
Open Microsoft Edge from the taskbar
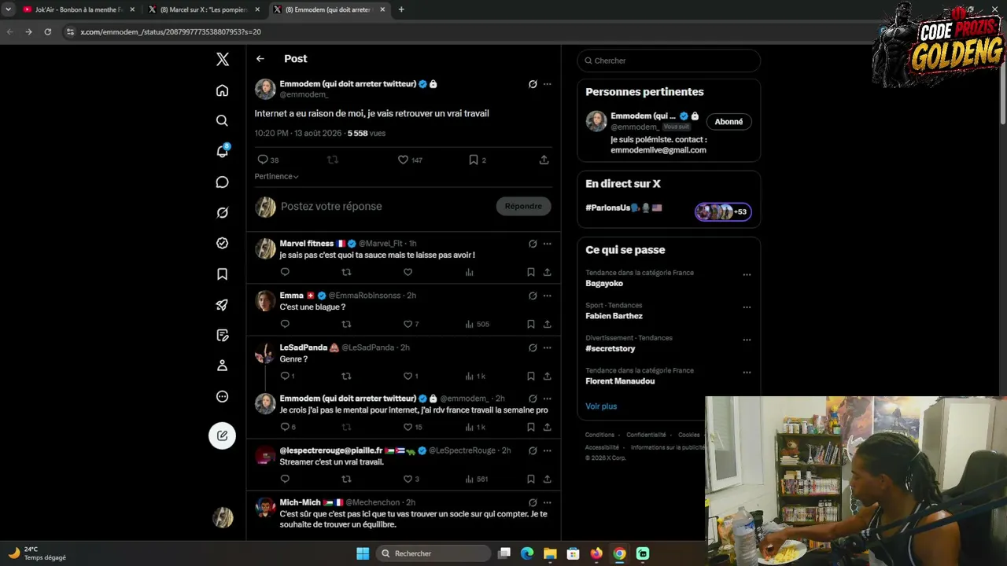pyautogui.click(x=527, y=553)
